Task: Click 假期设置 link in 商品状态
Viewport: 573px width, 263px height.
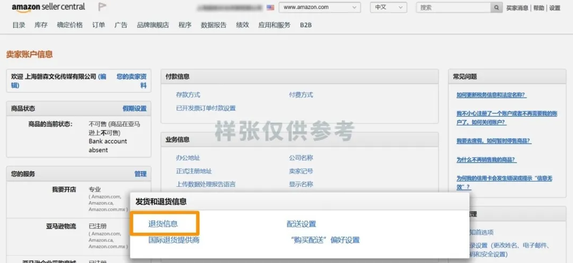Action: coord(134,108)
